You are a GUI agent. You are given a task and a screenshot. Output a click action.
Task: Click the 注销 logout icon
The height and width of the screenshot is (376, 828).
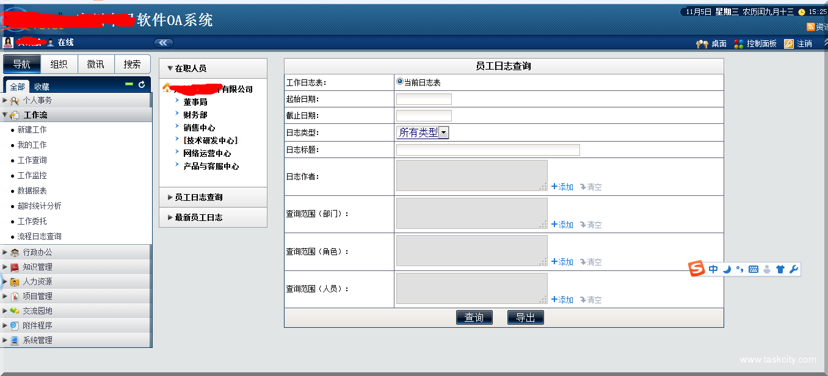[789, 44]
